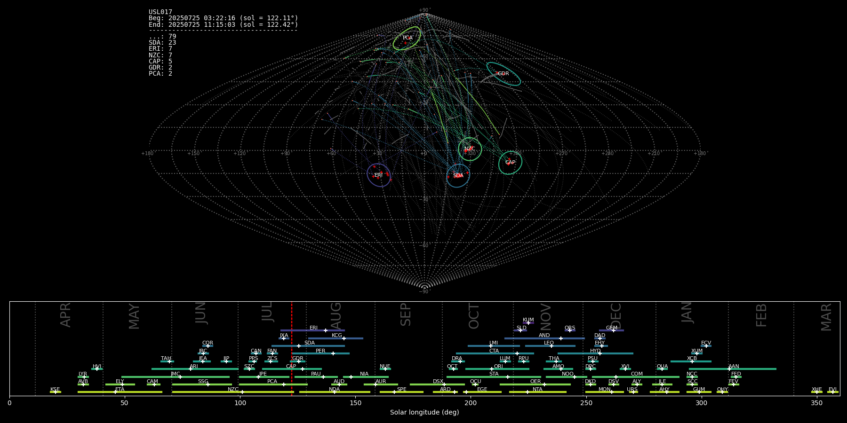Click the SLD shower label in the timeline
847x423 pixels.
tap(521, 328)
